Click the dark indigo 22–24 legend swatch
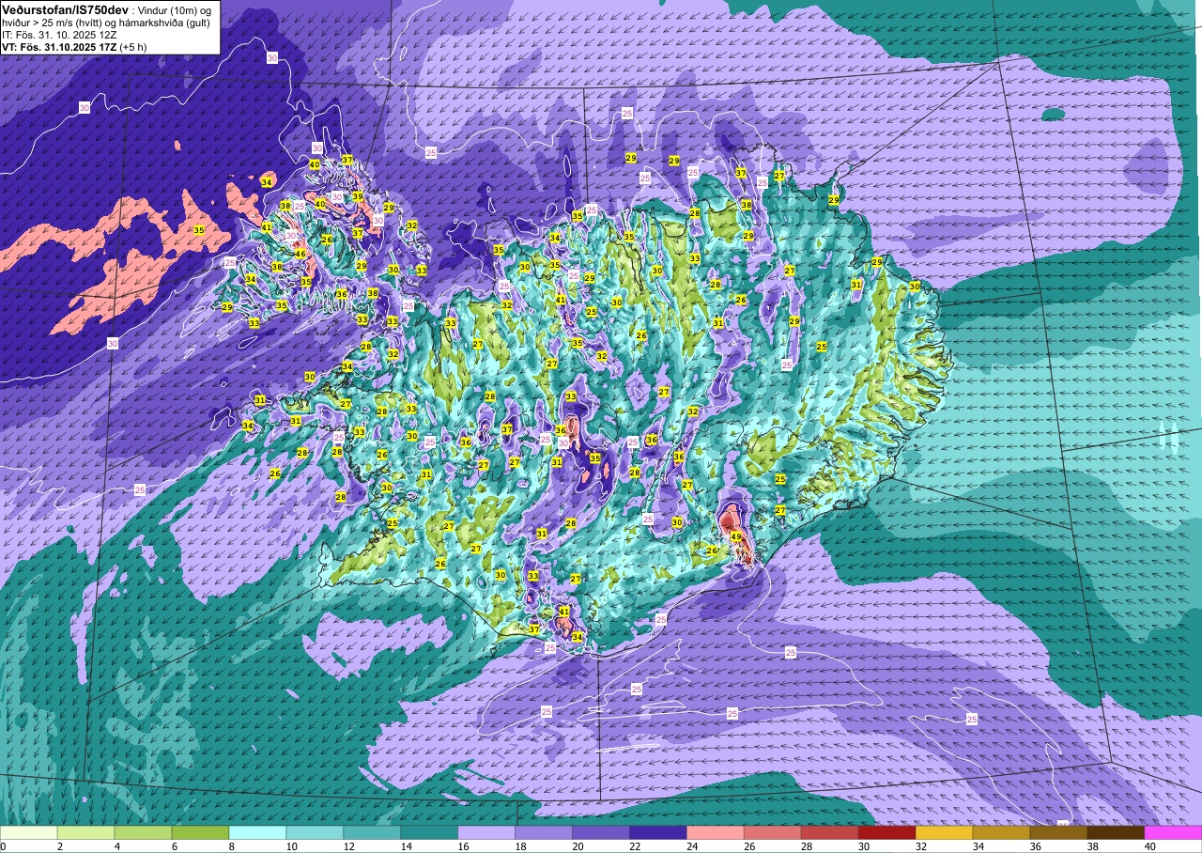Viewport: 1202px width, 853px height. click(x=658, y=832)
